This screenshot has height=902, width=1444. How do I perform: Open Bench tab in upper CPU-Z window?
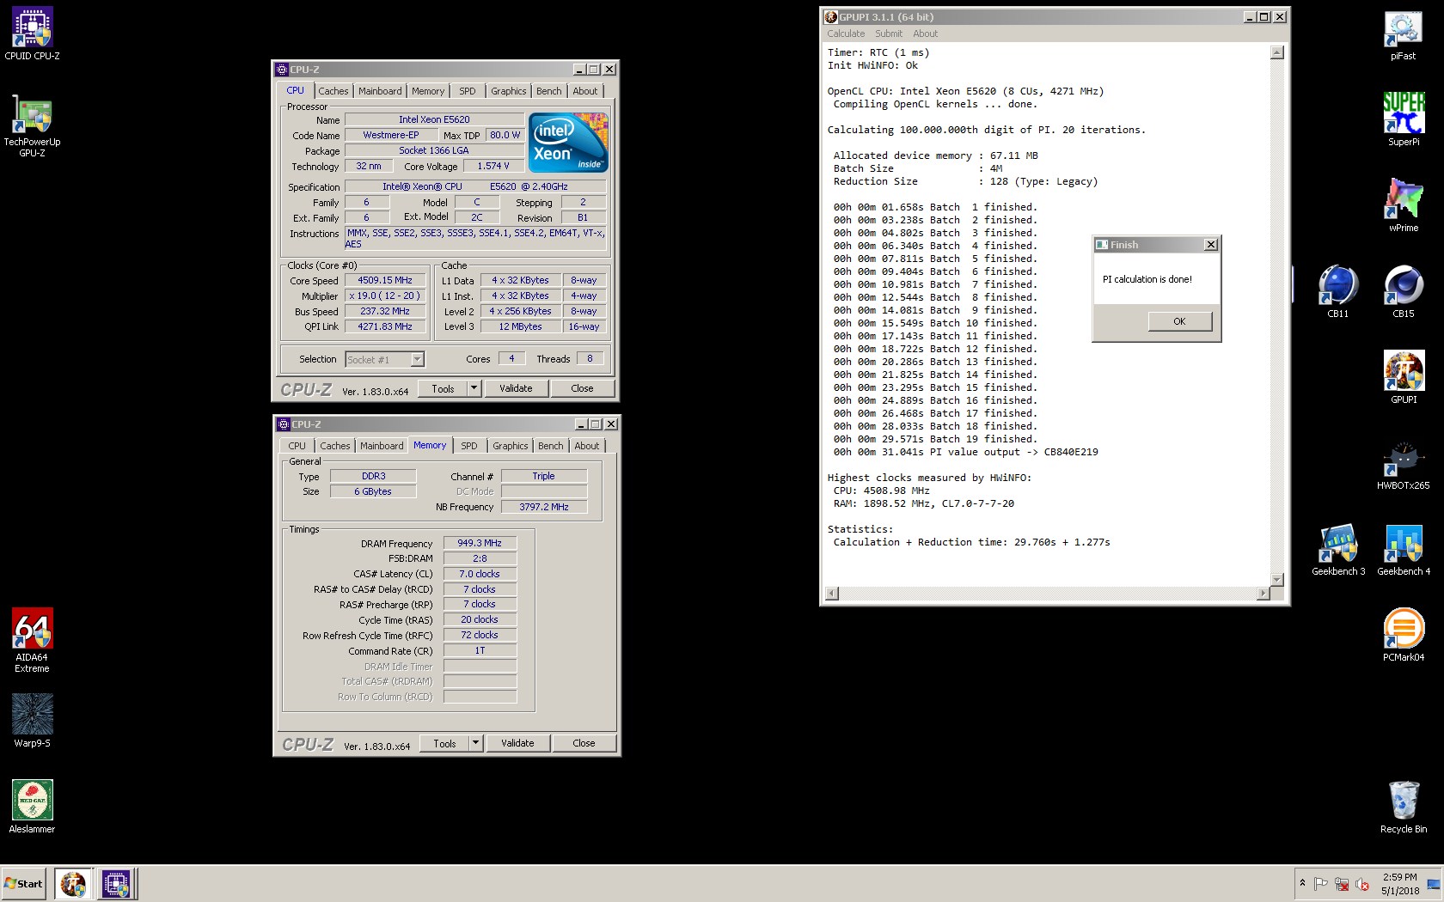pos(548,91)
